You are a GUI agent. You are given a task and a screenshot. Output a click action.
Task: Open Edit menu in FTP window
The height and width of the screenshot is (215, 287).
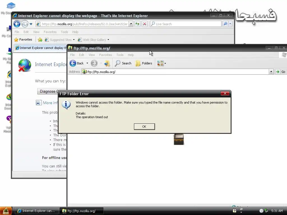coord(82,55)
